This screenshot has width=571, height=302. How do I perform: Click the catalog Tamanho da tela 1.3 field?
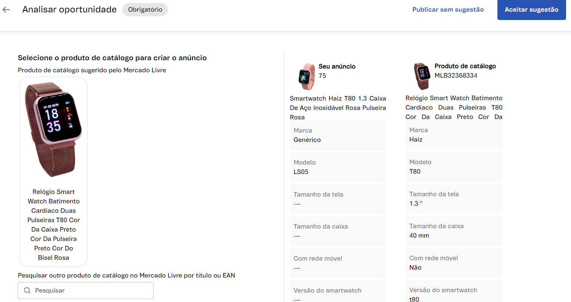point(454,199)
